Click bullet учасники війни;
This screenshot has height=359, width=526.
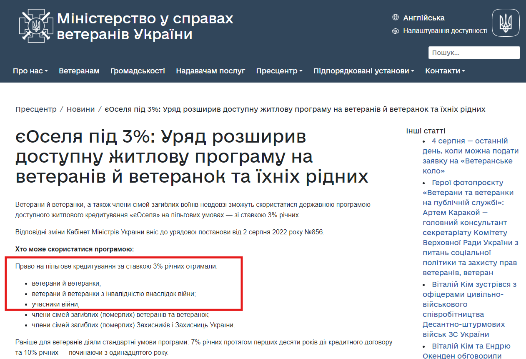tap(56, 304)
